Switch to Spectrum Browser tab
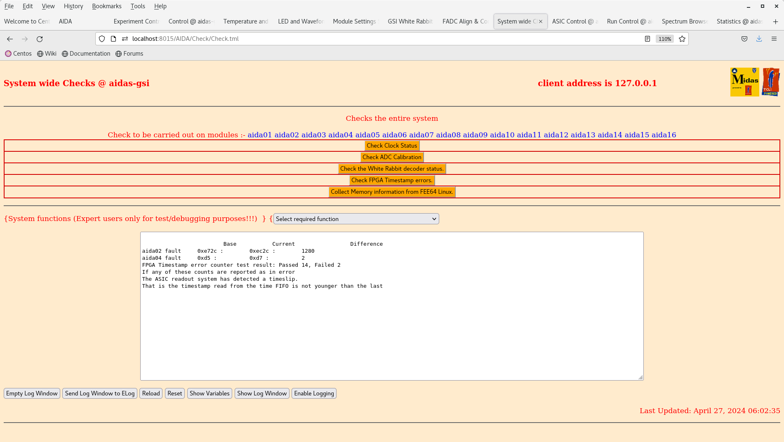784x442 pixels. coord(685,21)
